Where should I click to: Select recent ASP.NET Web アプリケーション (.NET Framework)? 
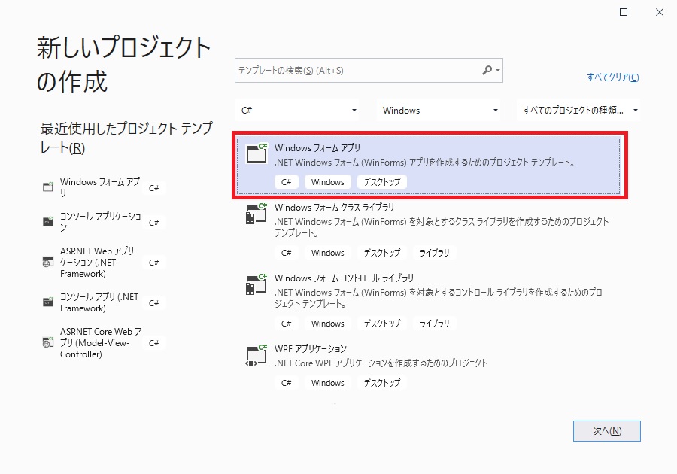97,262
